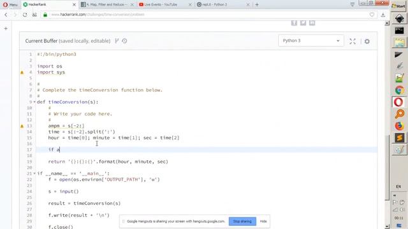
Task: Open orange magnifier search app icon
Action: click(400, 114)
